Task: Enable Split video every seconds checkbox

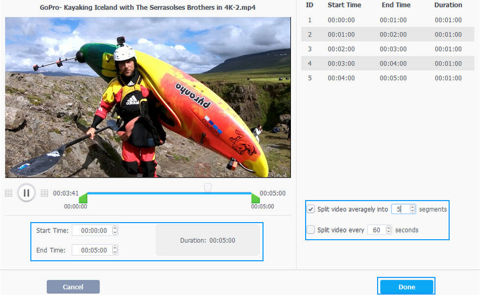Action: tap(311, 229)
